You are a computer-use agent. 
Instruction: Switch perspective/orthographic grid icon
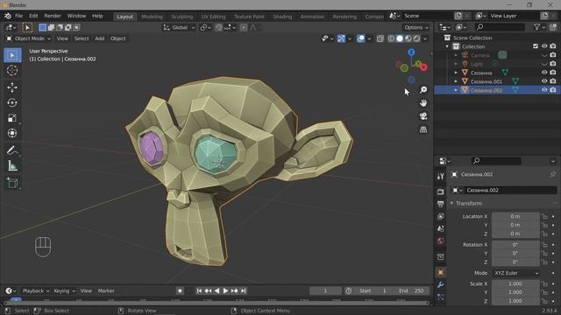(x=423, y=129)
